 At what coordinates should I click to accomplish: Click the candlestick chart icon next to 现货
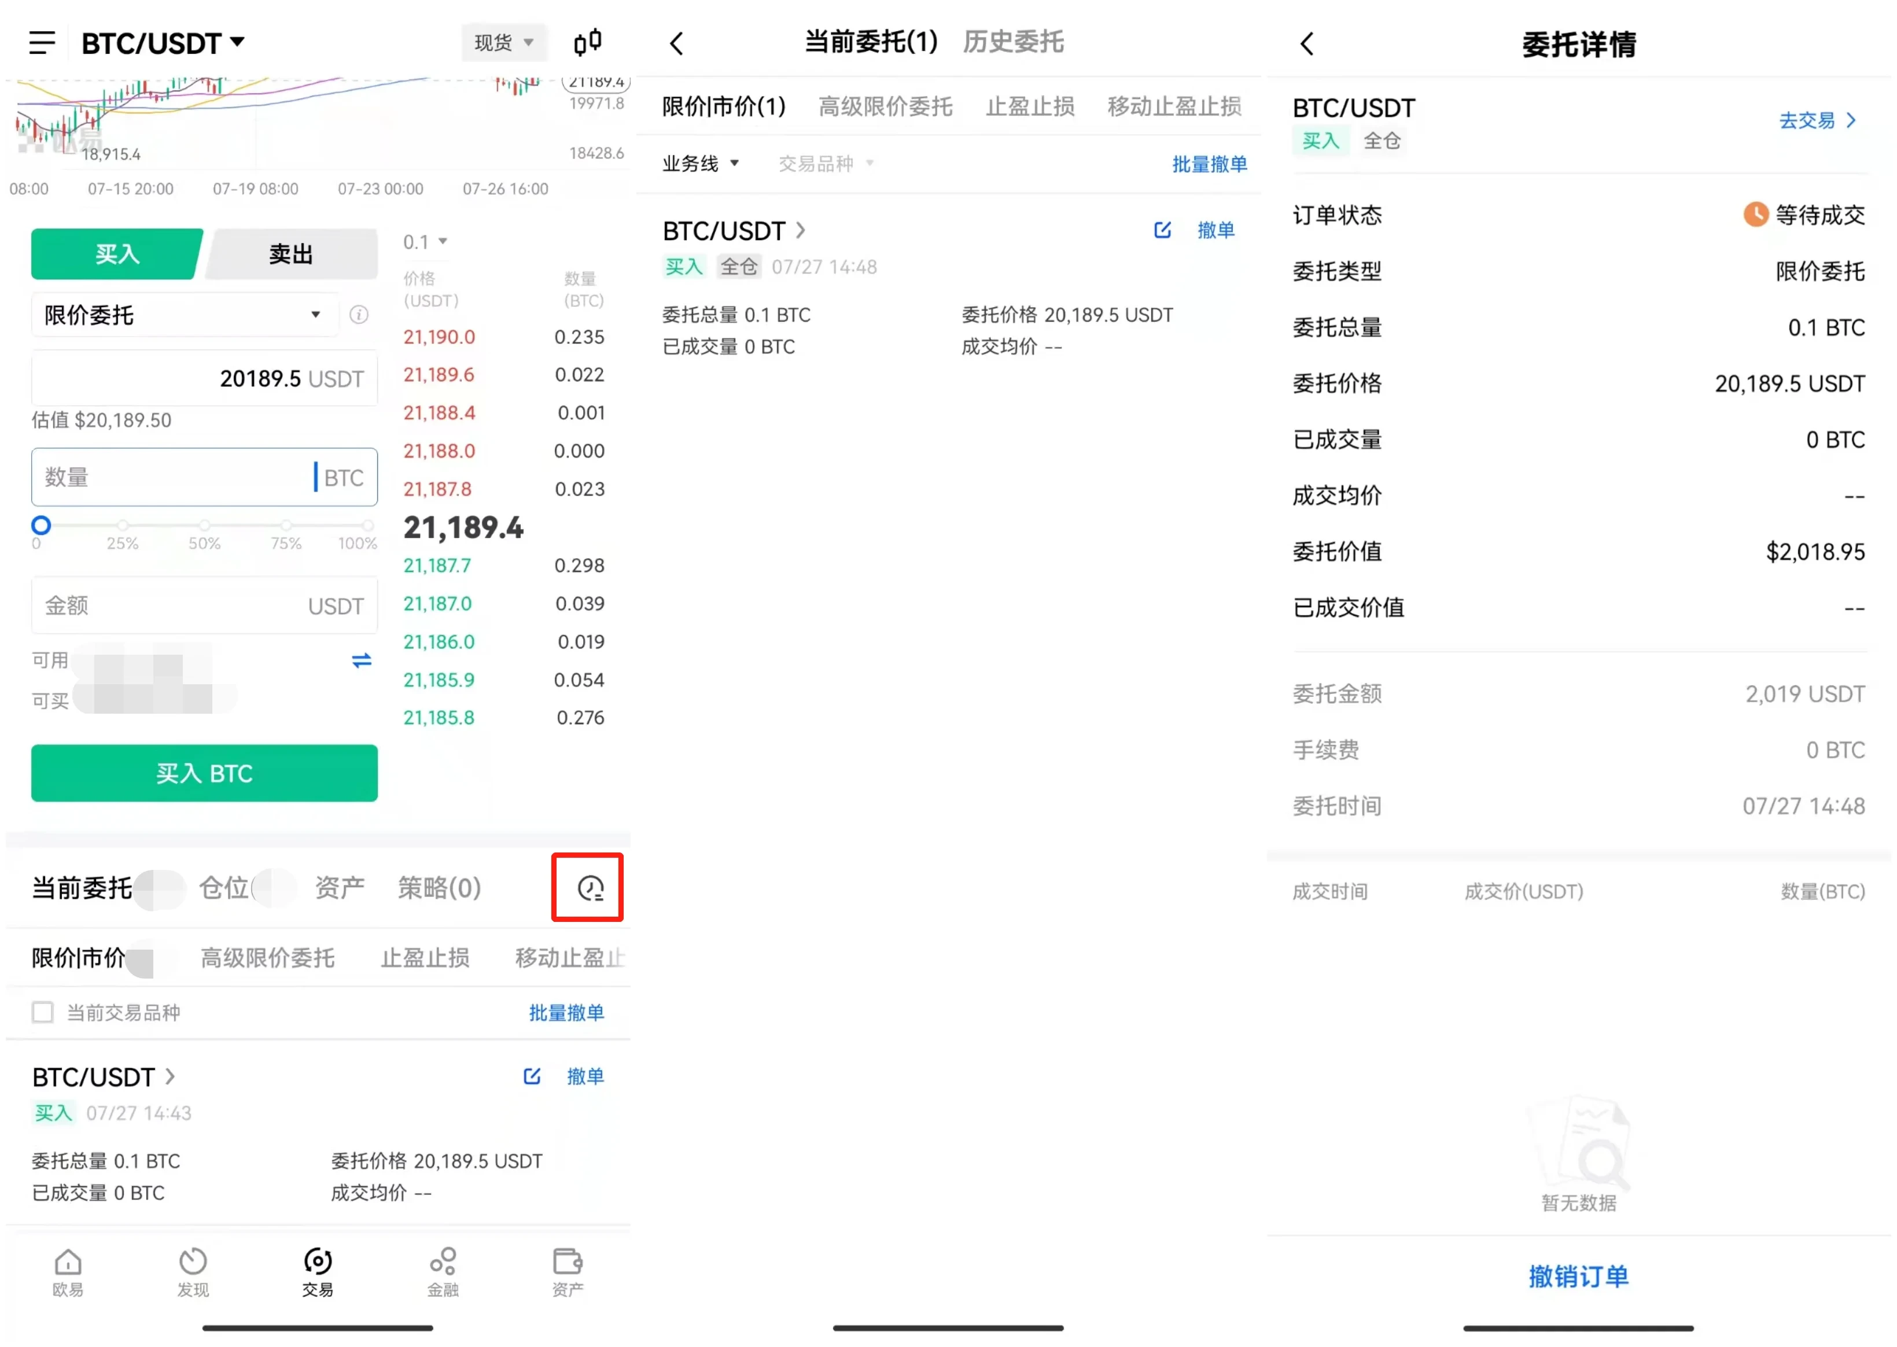tap(588, 42)
